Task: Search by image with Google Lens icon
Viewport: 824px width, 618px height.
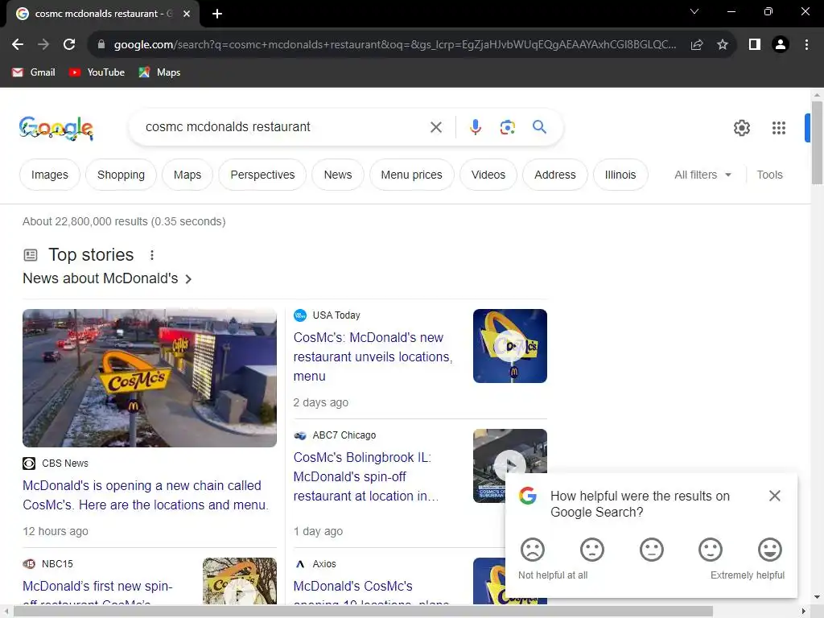Action: click(507, 127)
